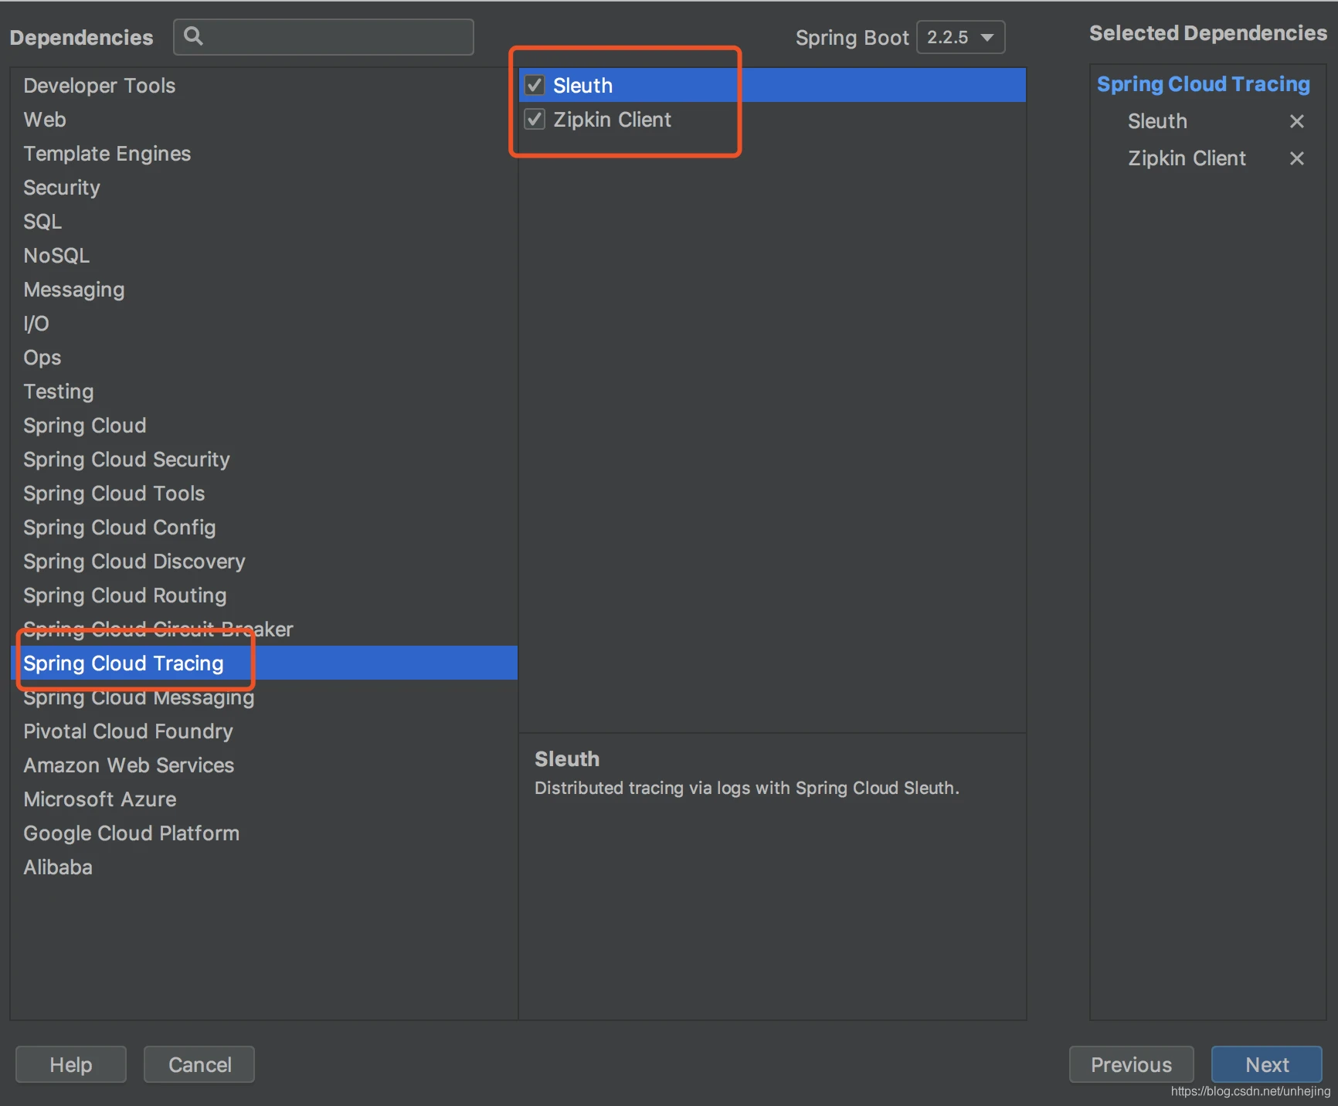Image resolution: width=1338 pixels, height=1106 pixels.
Task: Click the Sleuth entry under Selected Dependencies
Action: pos(1157,121)
